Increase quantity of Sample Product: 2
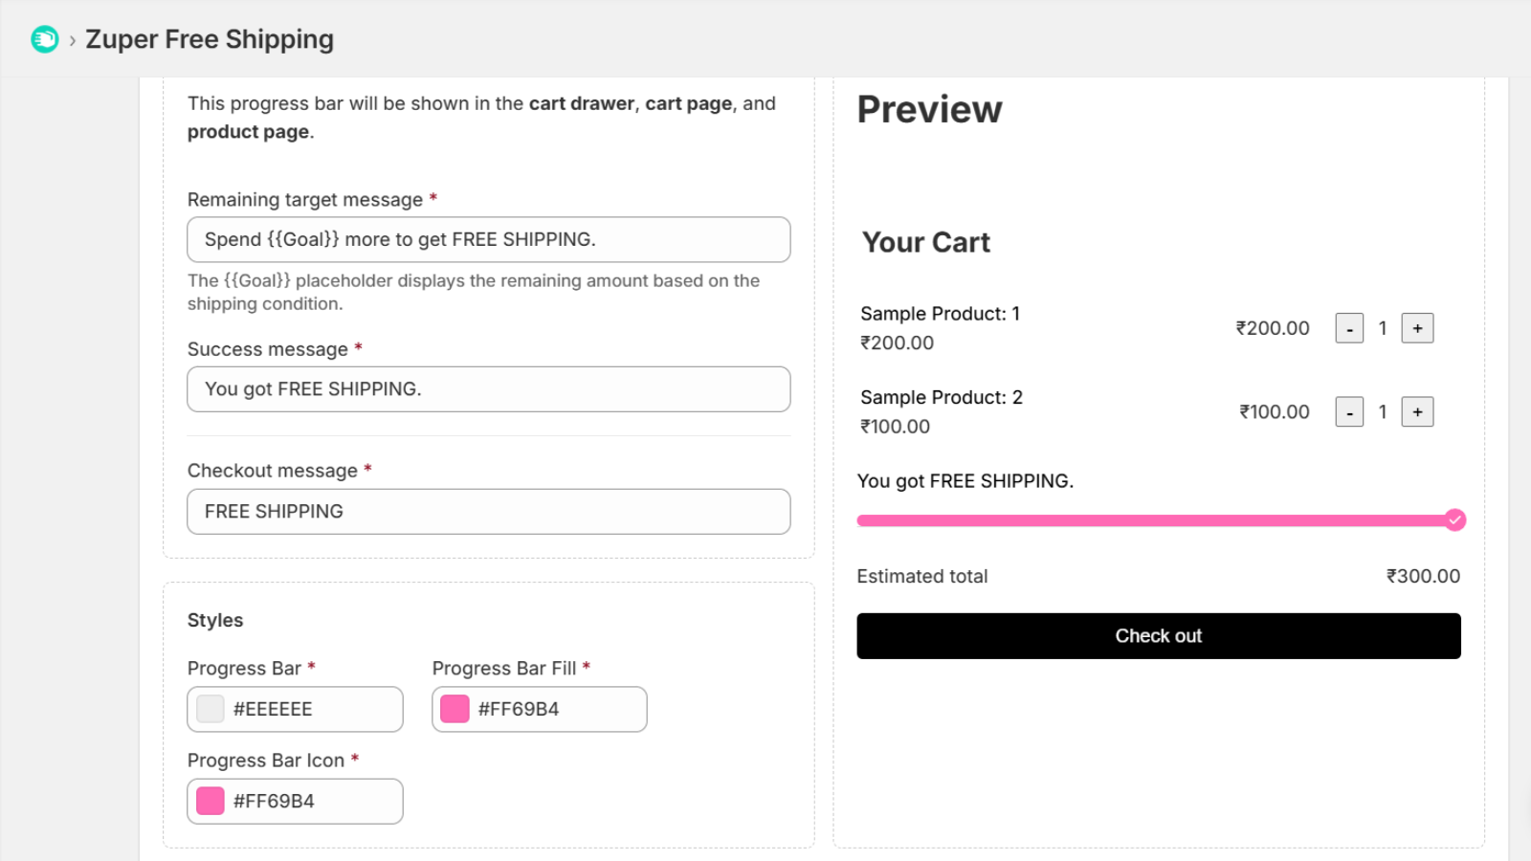Screen dimensions: 1531x861 (x=1417, y=412)
